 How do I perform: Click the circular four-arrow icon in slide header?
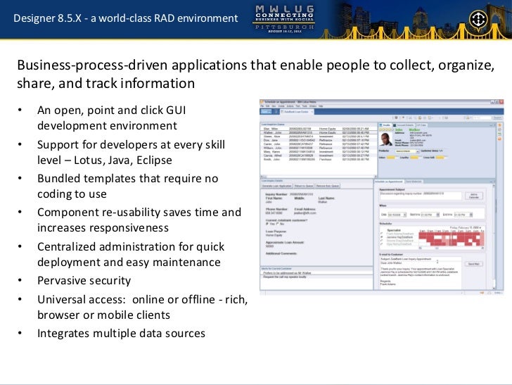(478, 19)
